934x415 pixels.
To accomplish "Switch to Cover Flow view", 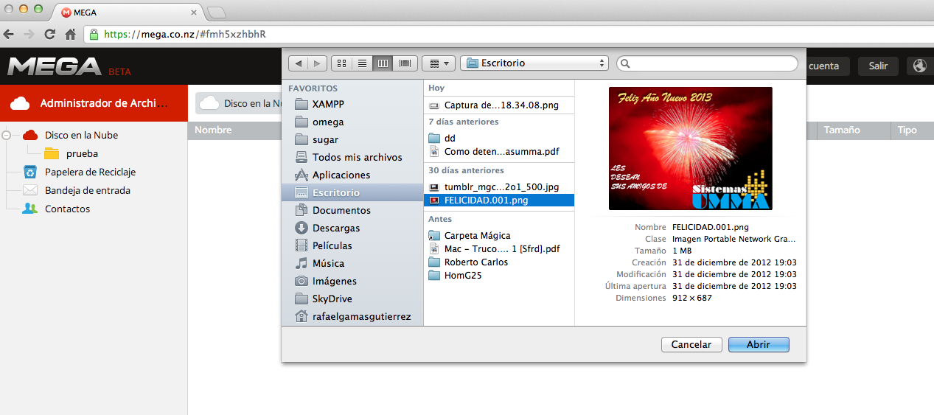I will click(405, 63).
